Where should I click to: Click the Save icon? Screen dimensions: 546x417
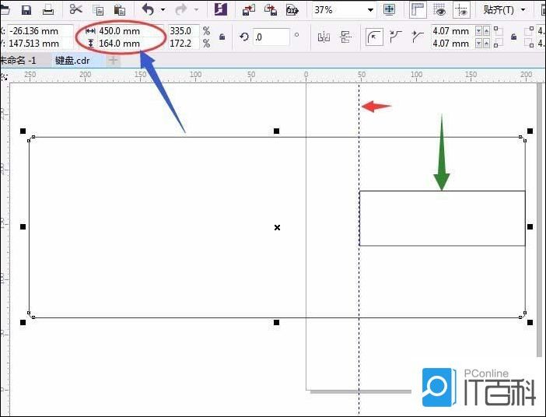pyautogui.click(x=26, y=10)
